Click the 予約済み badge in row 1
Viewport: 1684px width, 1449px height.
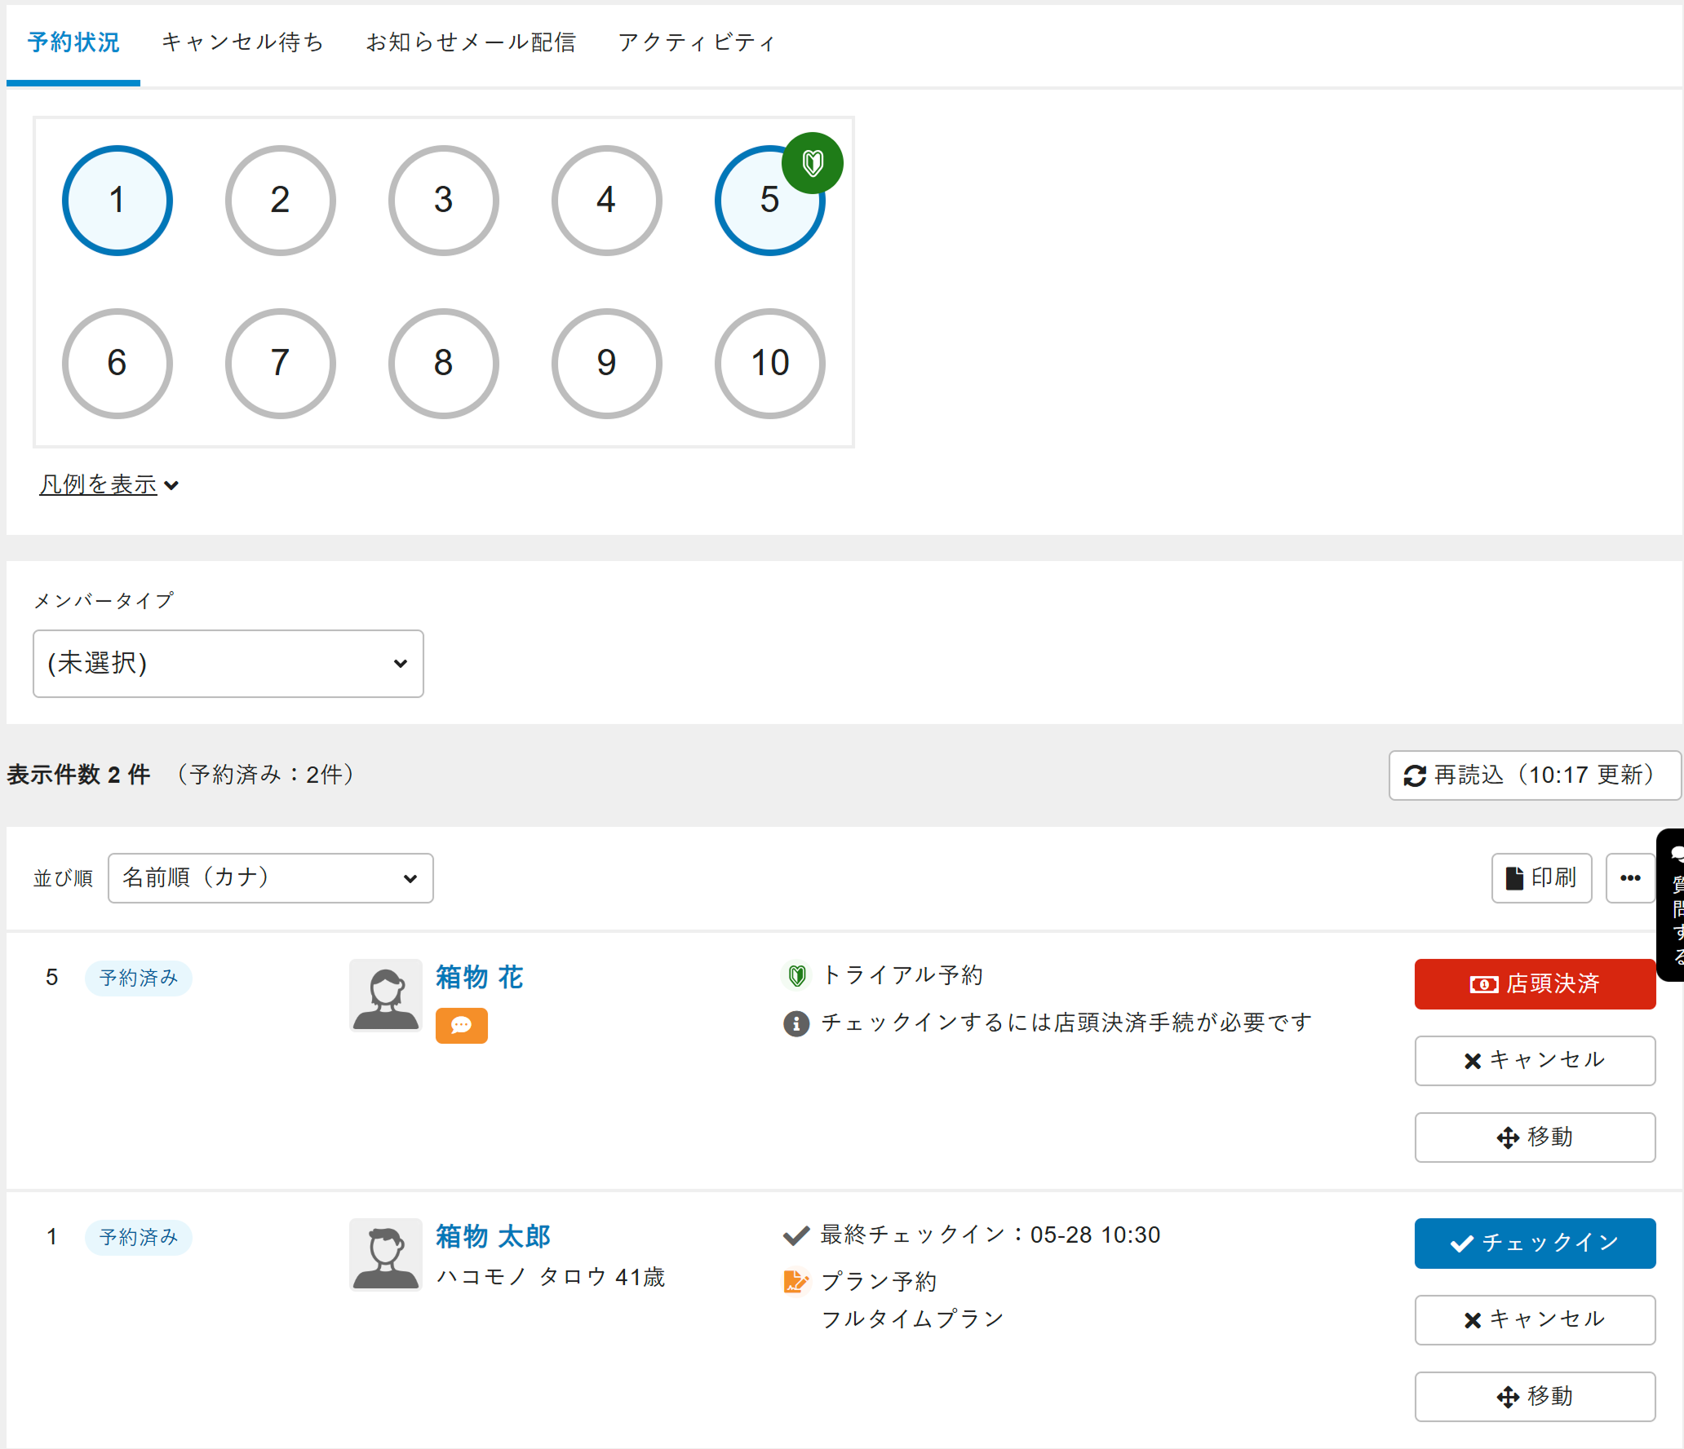139,1237
